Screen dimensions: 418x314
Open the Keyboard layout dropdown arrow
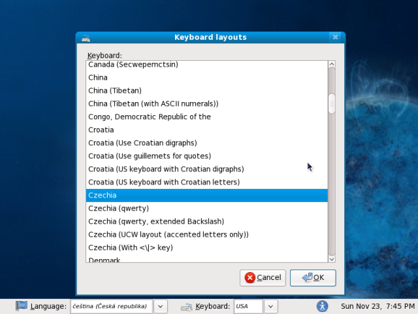point(271,306)
